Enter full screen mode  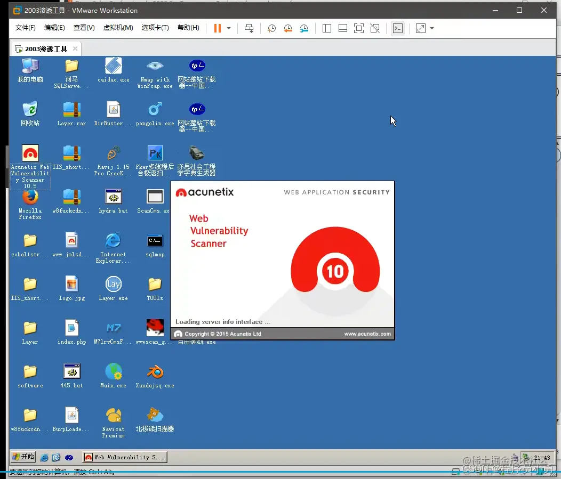click(358, 28)
